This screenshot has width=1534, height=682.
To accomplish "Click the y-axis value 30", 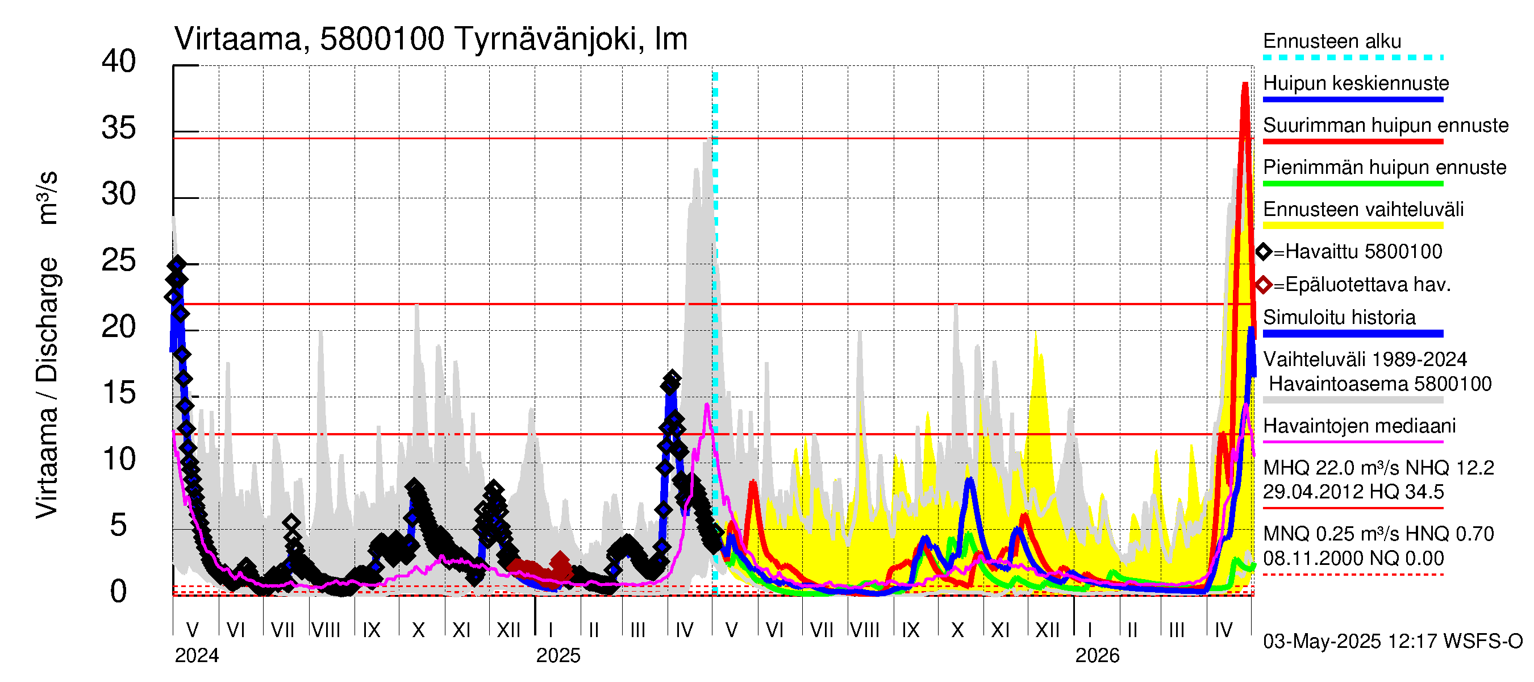I will 119,194.
